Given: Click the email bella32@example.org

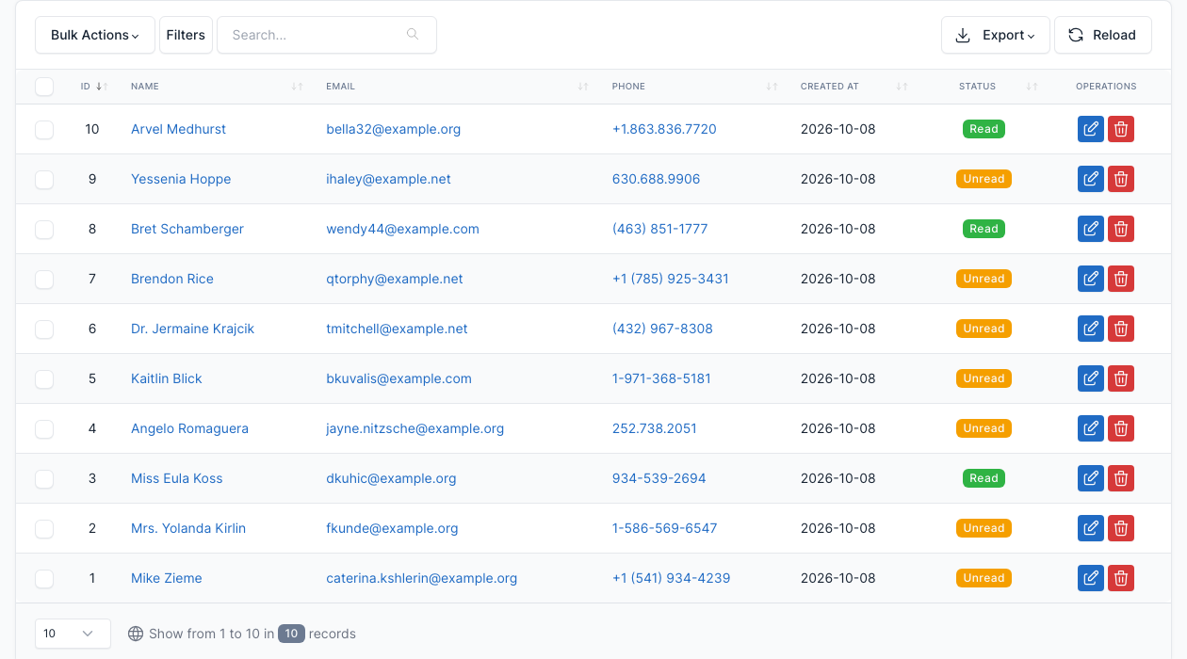Looking at the screenshot, I should (394, 129).
